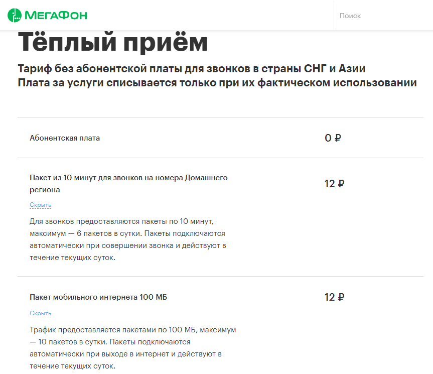Click the 12 ₽ price for the internet package

334,297
